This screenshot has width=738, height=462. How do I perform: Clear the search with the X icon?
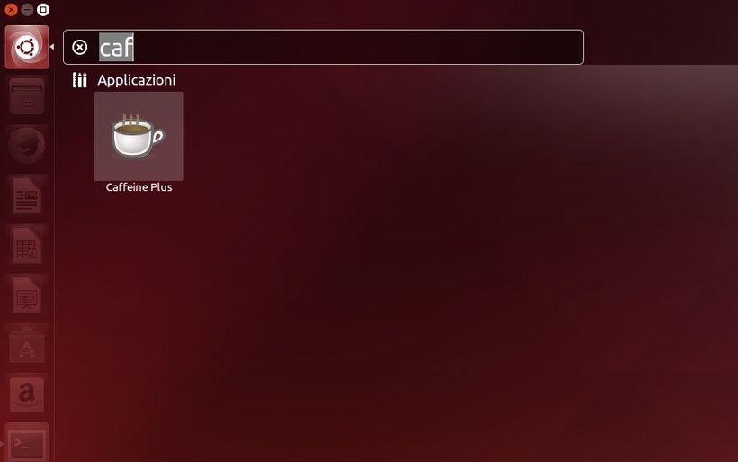coord(79,47)
